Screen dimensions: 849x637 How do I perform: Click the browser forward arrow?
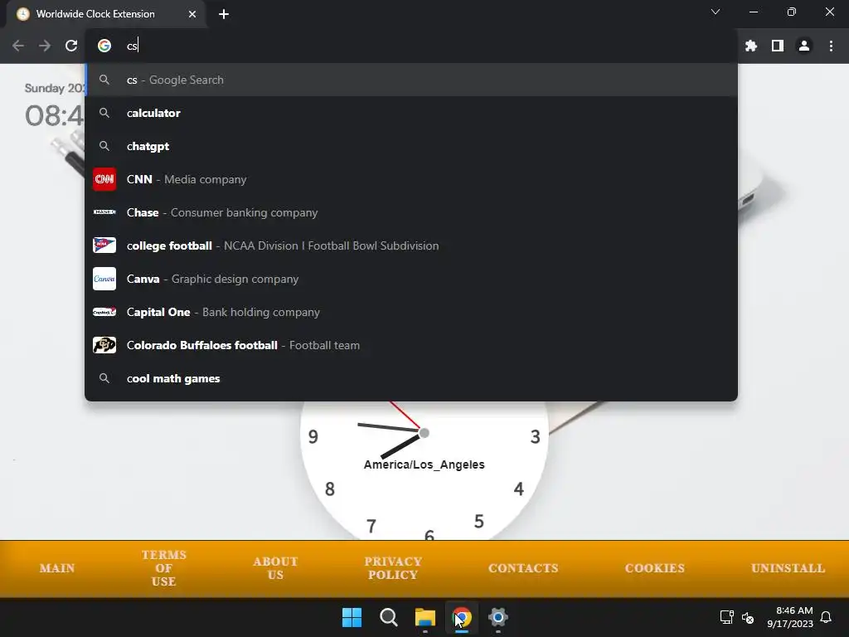click(x=45, y=46)
